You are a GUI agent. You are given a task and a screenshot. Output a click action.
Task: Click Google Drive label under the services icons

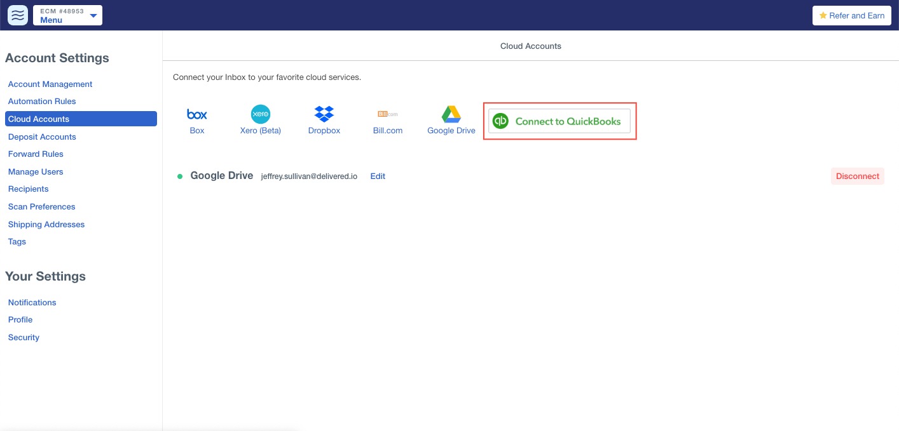(451, 130)
